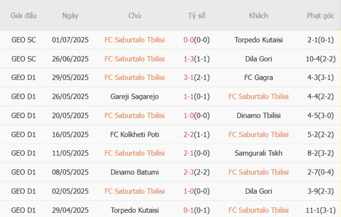Click the 3-1(2-1) score against FC Gagra
Screen dimensions: 341x217
197,78
